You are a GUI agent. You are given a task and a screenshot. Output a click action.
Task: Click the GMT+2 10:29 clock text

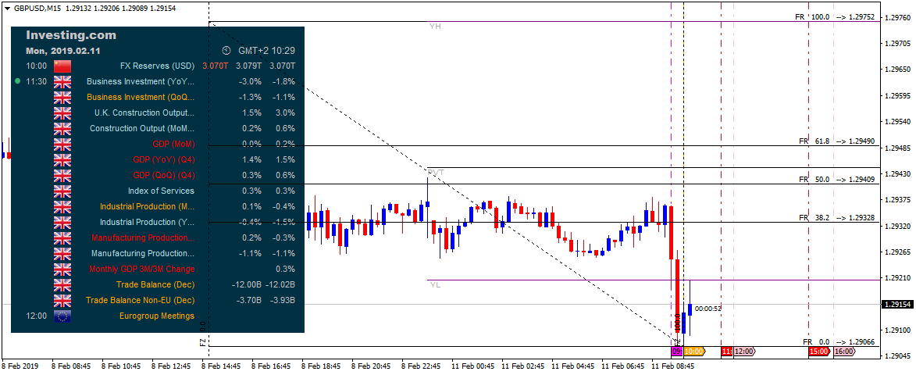[266, 51]
